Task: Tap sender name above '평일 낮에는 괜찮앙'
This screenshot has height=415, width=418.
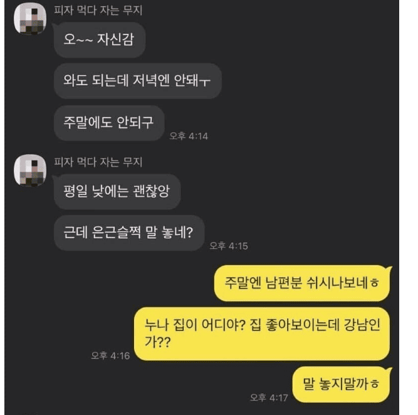Action: coord(98,162)
